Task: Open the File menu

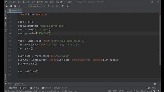Action: pyautogui.click(x=10, y=2)
